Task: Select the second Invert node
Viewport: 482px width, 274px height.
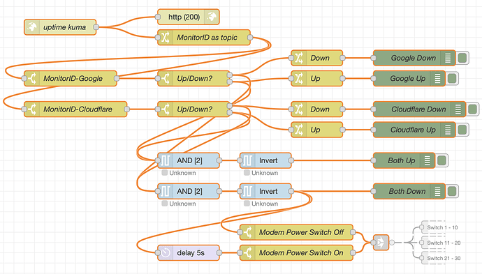Action: click(265, 191)
